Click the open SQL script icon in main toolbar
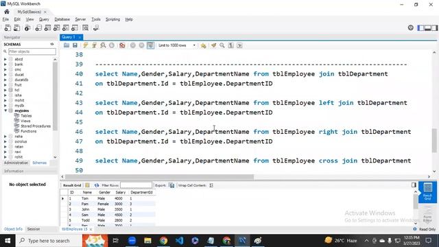Image resolution: width=439 pixels, height=247 pixels. point(16,27)
